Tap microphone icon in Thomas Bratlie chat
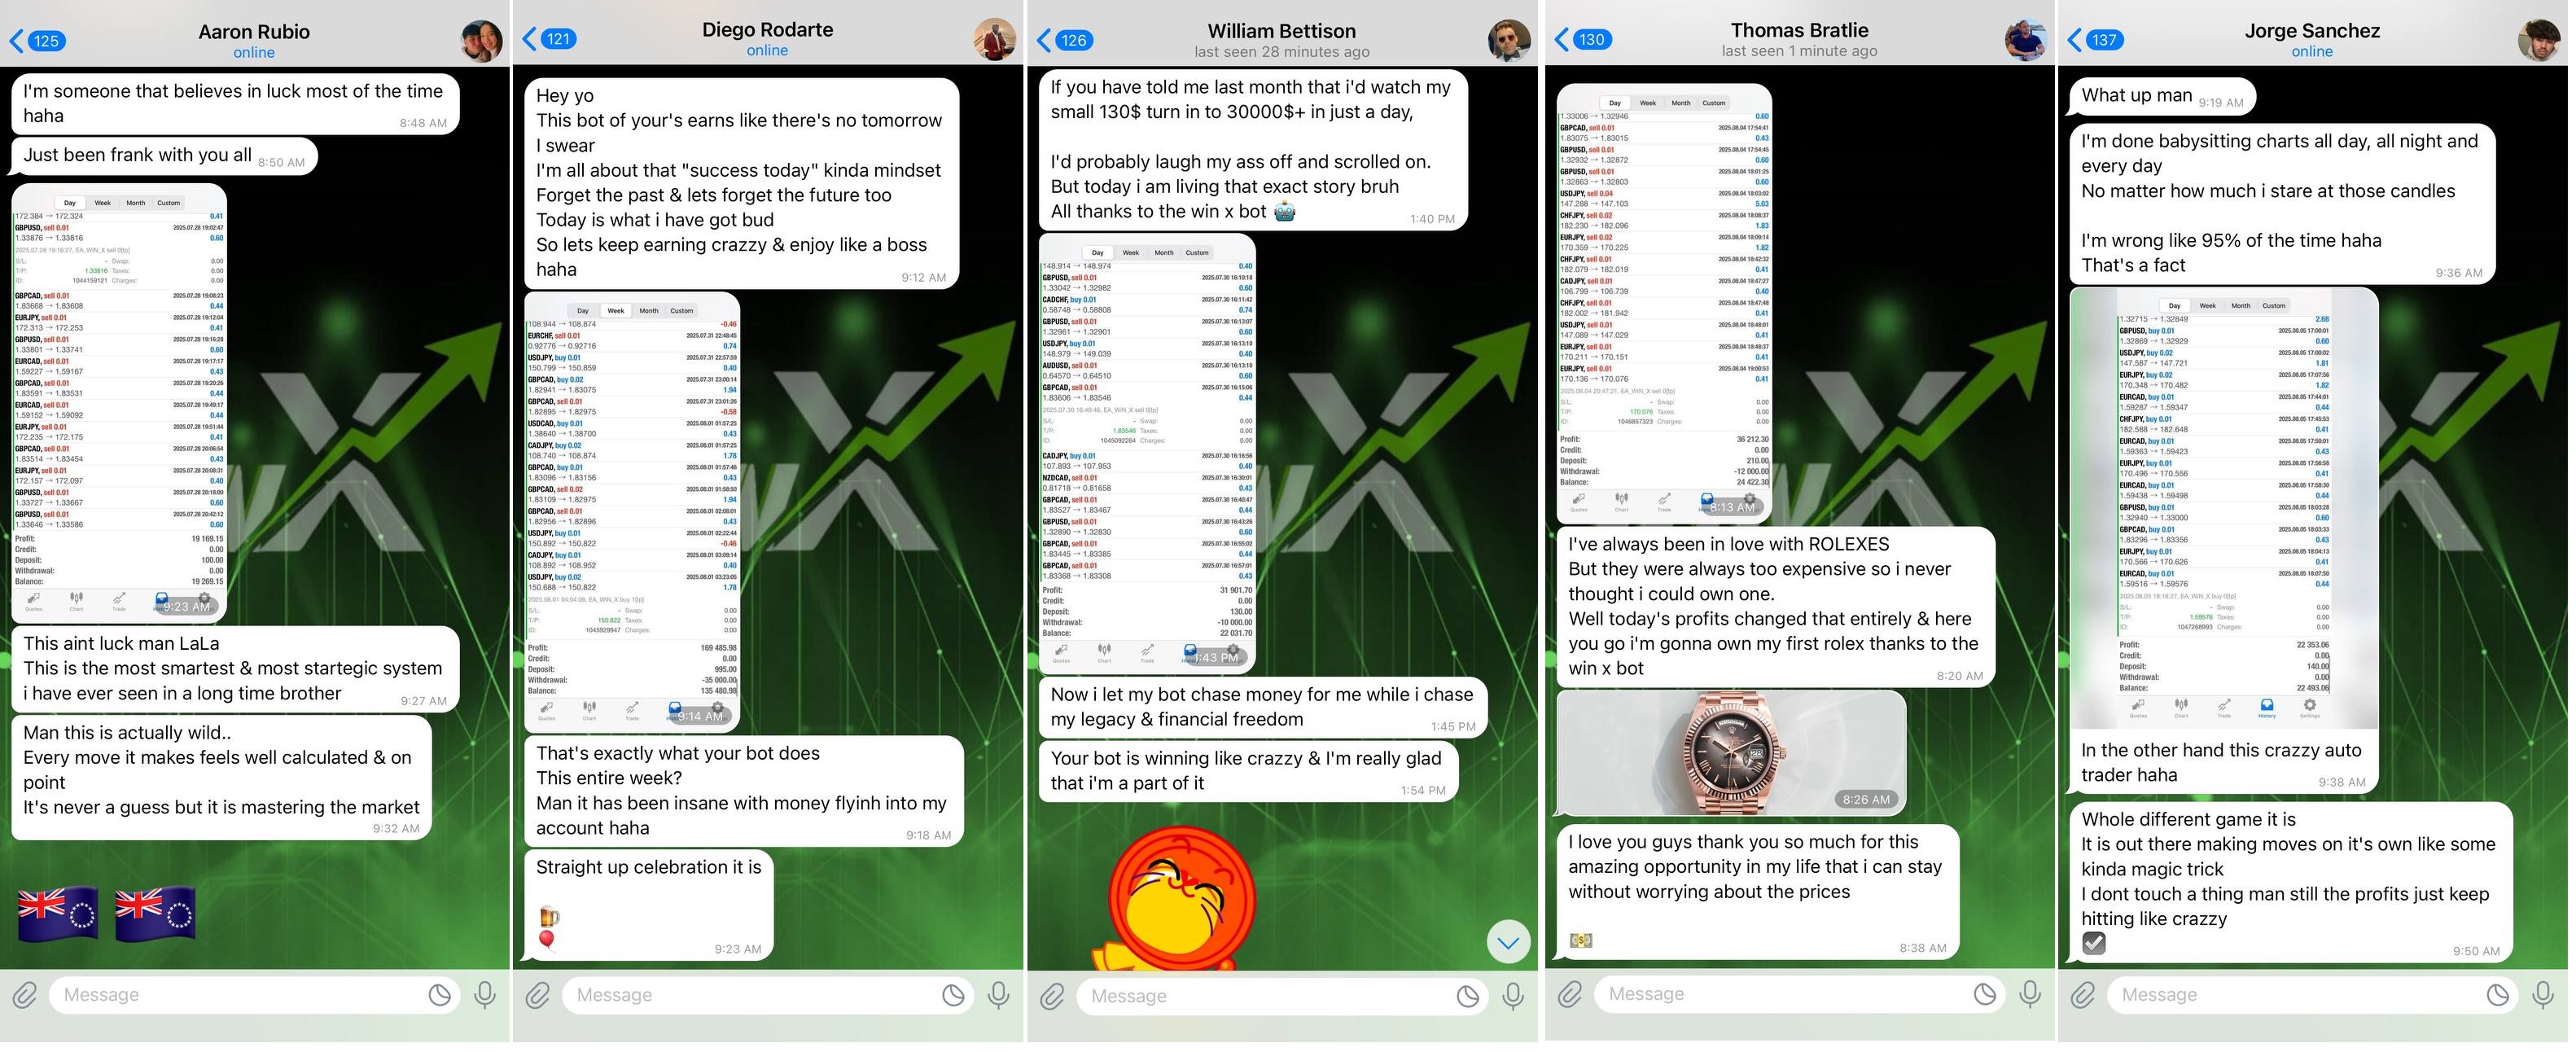Image resolution: width=2576 pixels, height=1052 pixels. point(2030,995)
